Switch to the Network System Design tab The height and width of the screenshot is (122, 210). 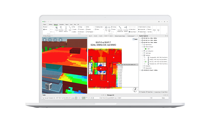[x=120, y=36]
